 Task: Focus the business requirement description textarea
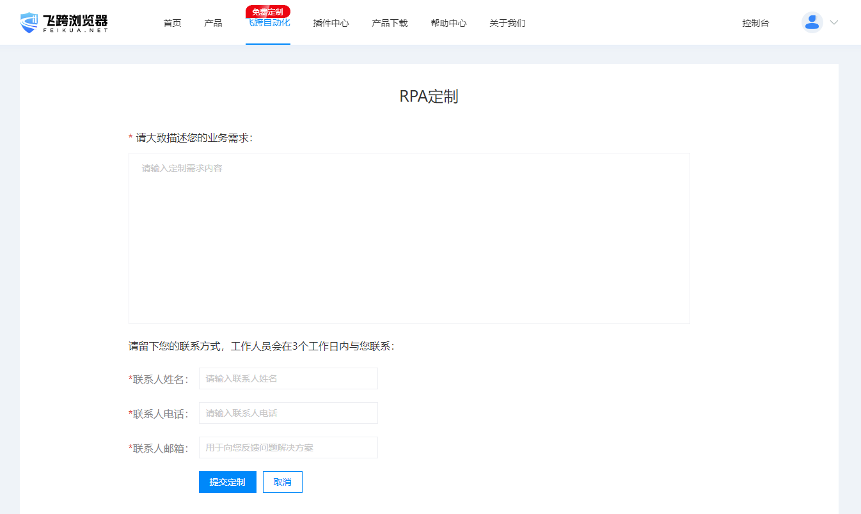click(x=409, y=238)
